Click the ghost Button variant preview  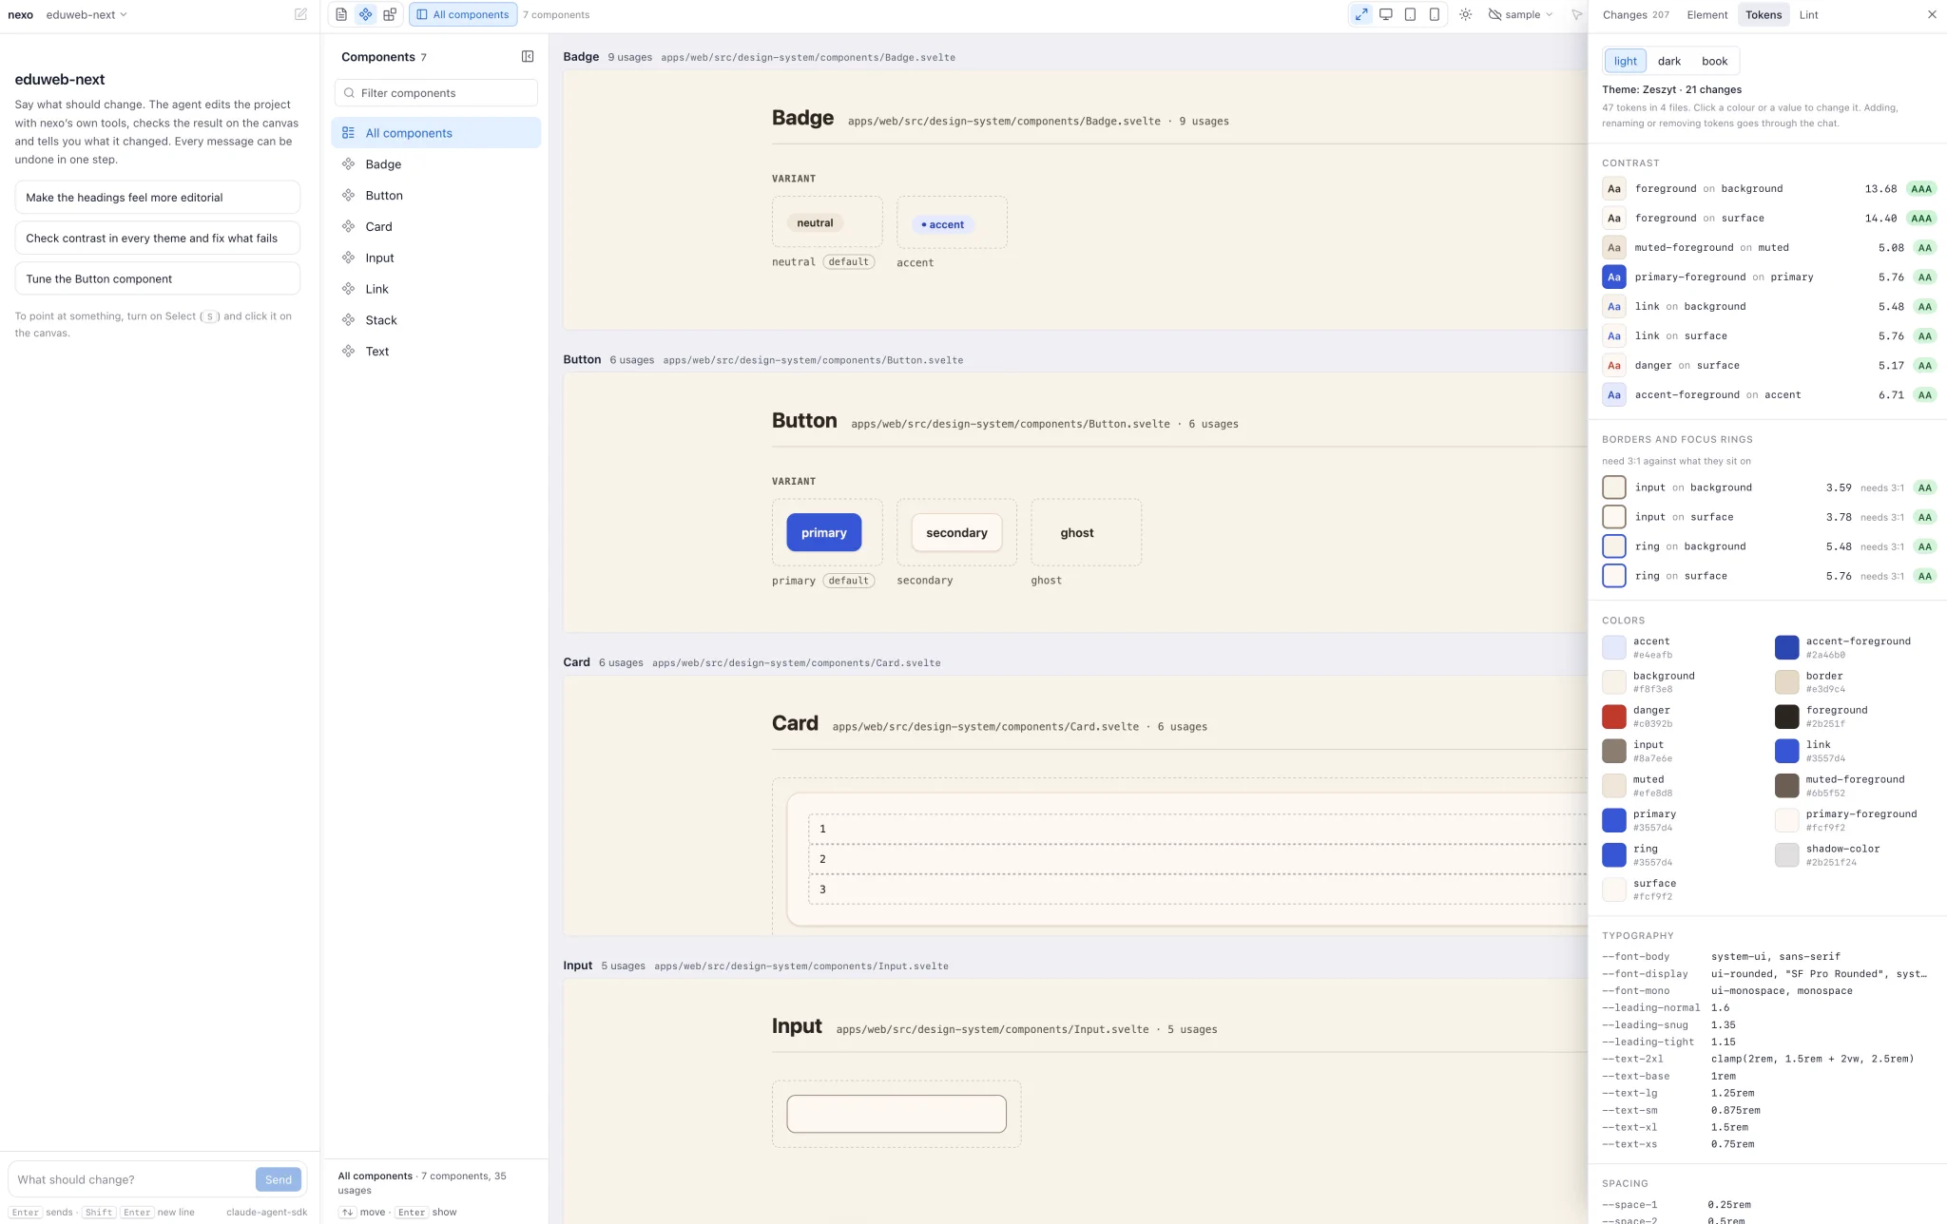[1077, 533]
